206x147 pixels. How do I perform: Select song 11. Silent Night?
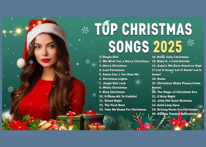click(x=110, y=101)
